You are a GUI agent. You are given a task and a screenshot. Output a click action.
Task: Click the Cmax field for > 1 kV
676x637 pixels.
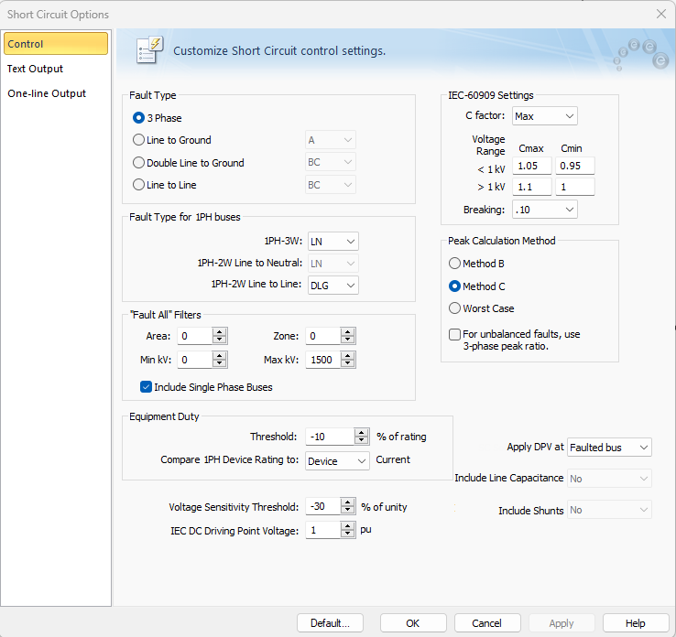tap(531, 187)
